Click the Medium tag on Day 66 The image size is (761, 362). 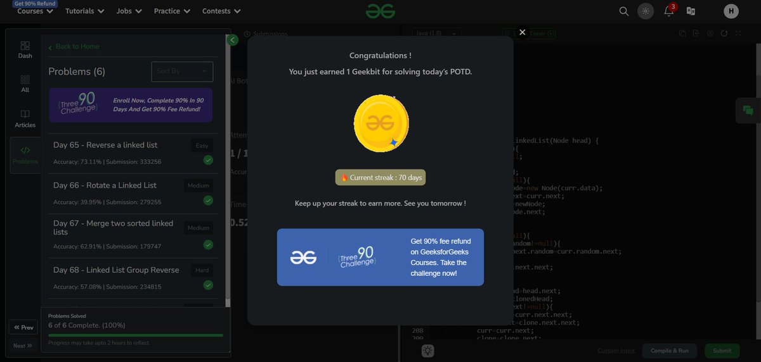pyautogui.click(x=198, y=186)
